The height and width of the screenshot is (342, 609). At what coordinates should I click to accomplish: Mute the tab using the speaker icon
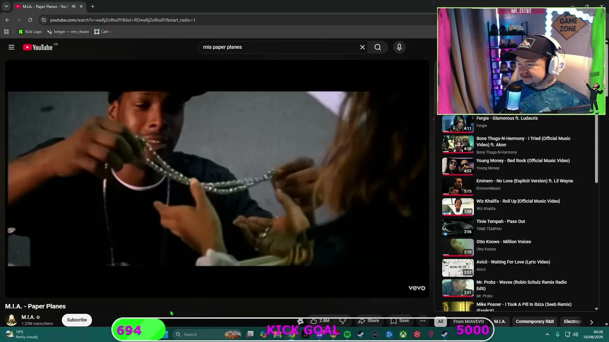[73, 7]
